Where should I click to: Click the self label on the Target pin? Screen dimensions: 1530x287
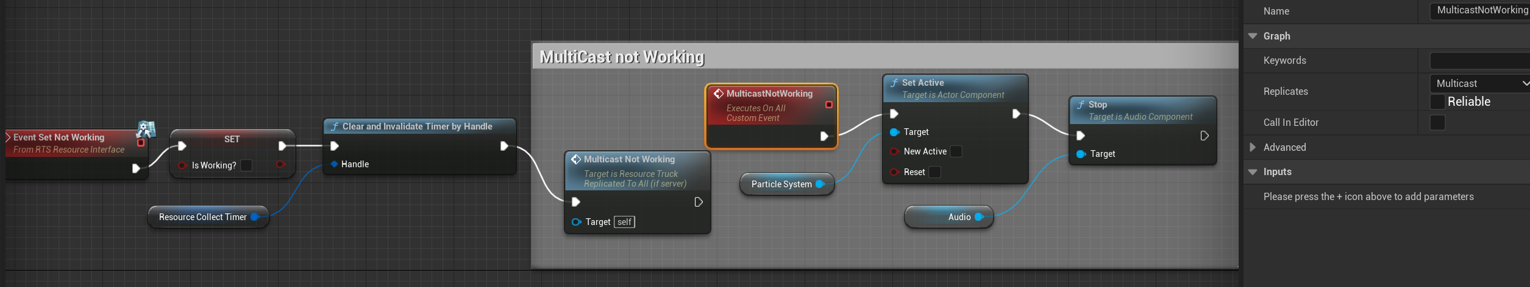(624, 222)
